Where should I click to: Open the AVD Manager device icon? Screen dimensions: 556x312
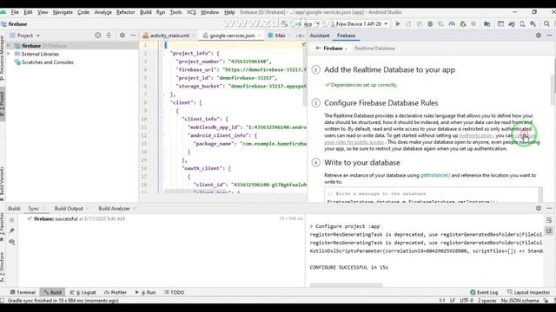[x=522, y=23]
